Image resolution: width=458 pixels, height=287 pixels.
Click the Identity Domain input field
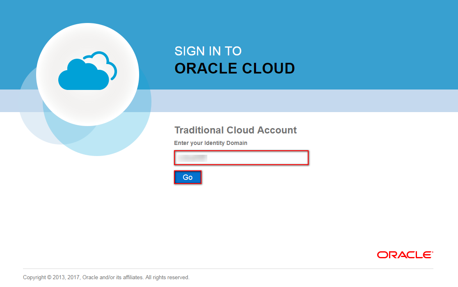click(241, 158)
